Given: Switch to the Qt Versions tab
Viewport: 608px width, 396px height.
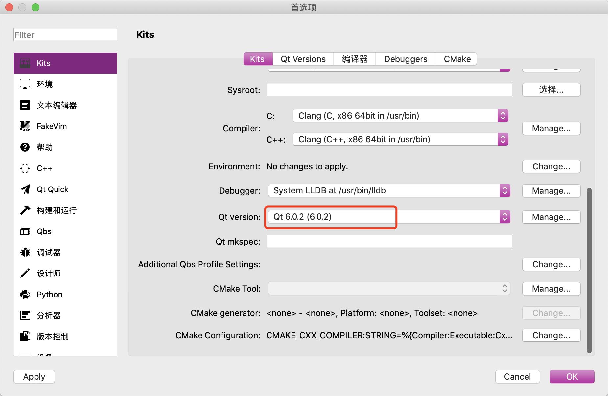Looking at the screenshot, I should 303,59.
